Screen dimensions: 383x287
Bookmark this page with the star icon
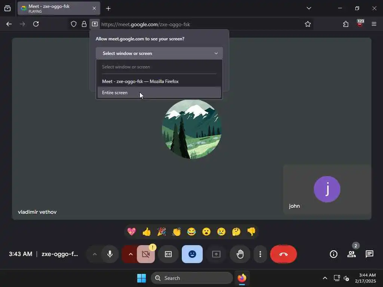[308, 24]
